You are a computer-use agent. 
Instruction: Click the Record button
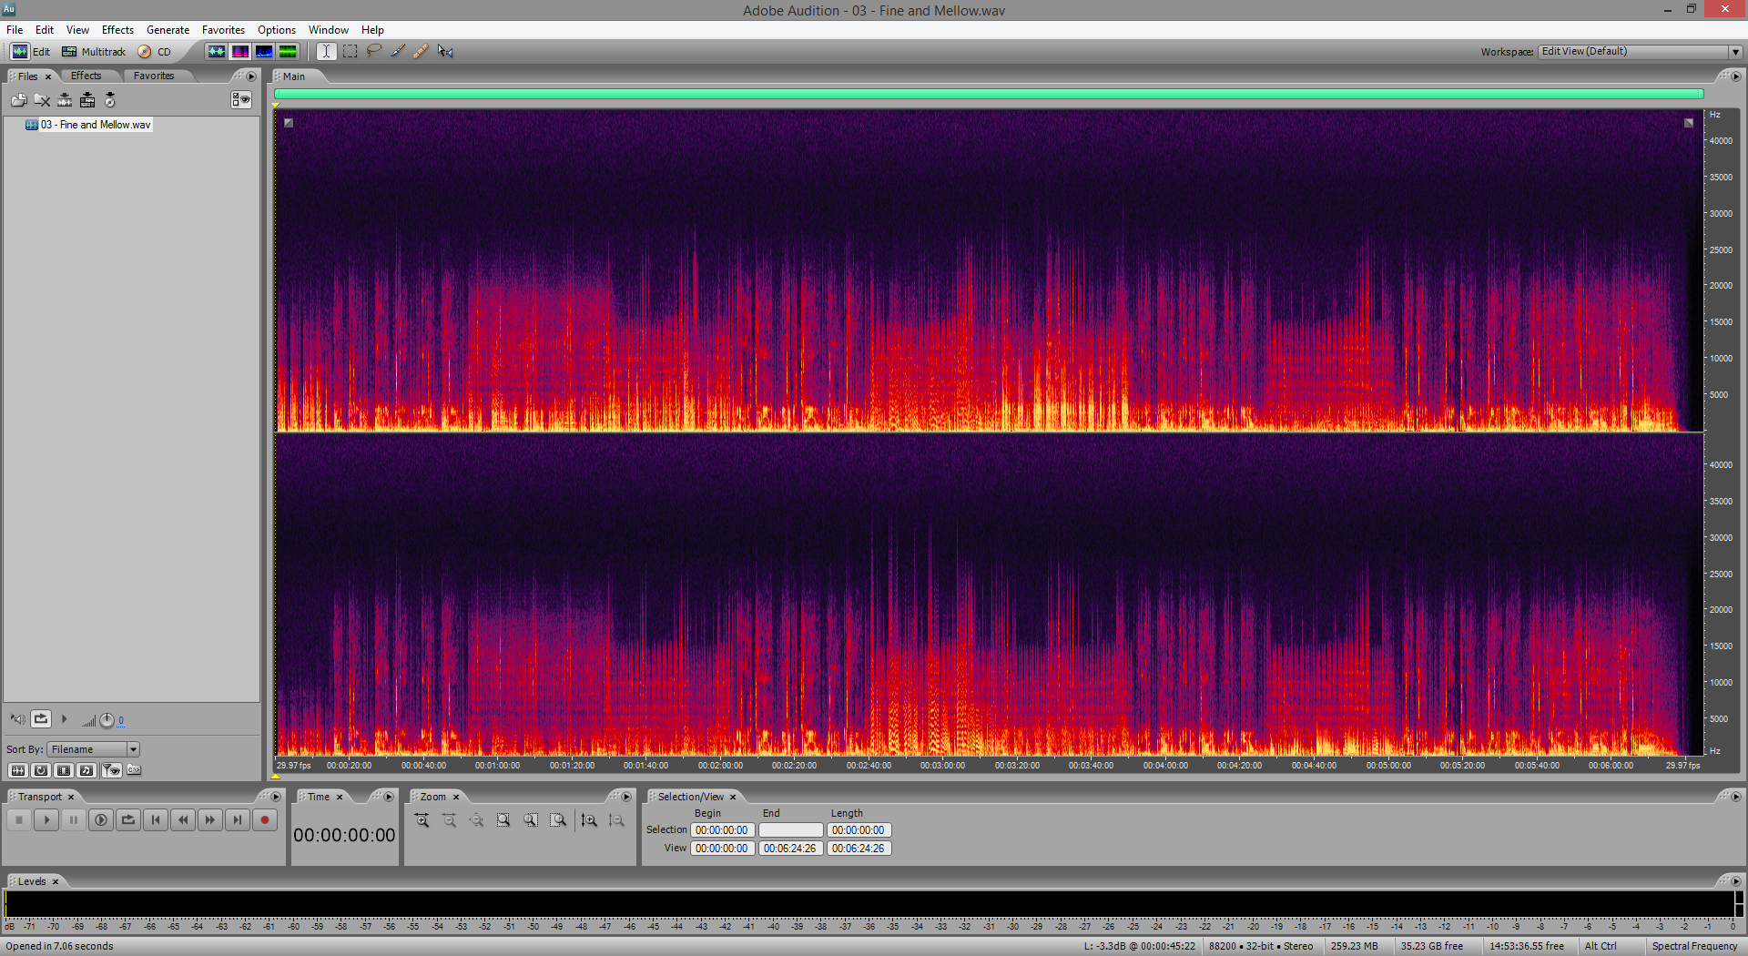pos(265,820)
